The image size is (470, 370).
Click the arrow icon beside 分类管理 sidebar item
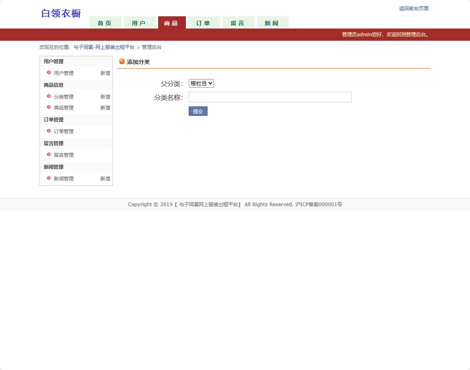click(x=49, y=97)
